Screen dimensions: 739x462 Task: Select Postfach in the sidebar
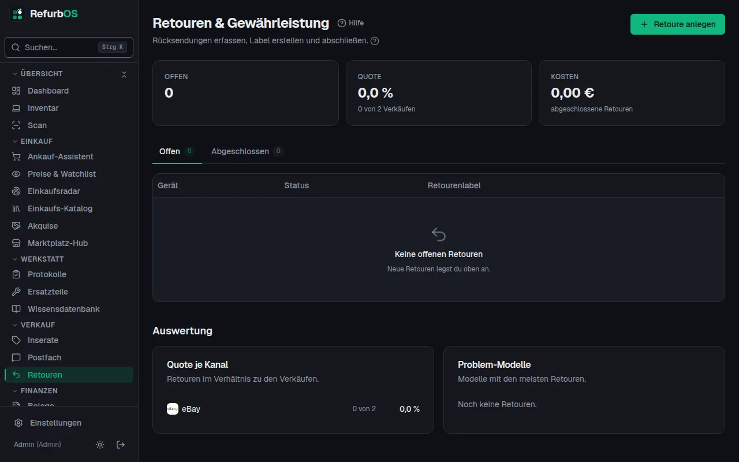click(69, 357)
